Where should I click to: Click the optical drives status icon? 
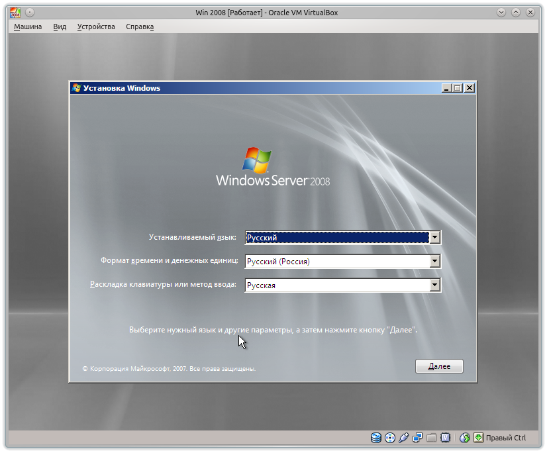[389, 437]
